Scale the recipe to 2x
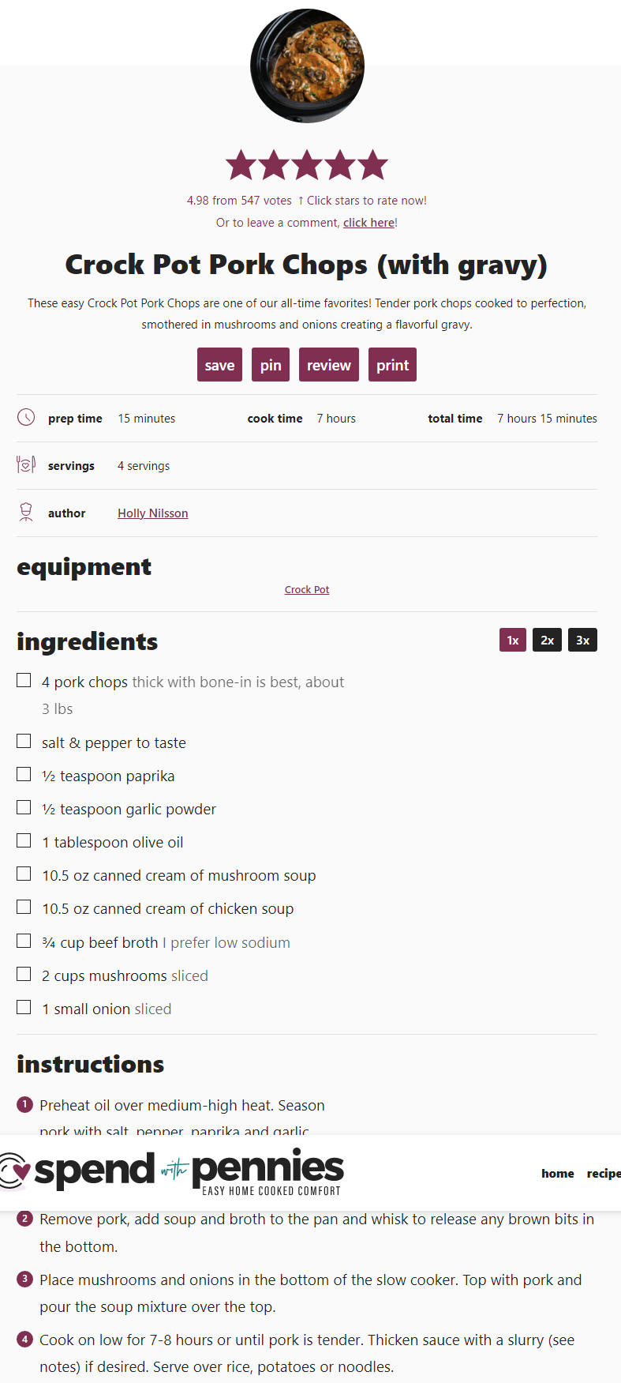The image size is (621, 1383). point(547,640)
